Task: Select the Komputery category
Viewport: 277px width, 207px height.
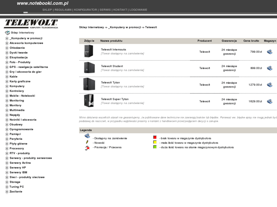Action: tap(17, 86)
